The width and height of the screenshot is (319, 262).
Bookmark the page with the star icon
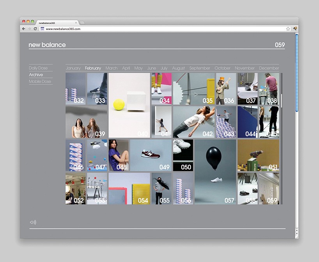pyautogui.click(x=288, y=29)
